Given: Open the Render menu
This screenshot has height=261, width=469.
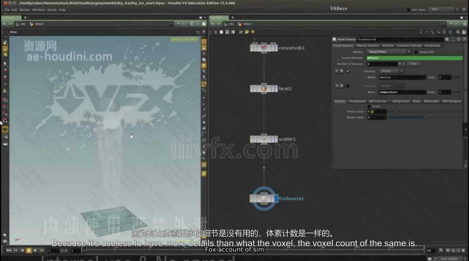Looking at the screenshot, I should pos(25,10).
